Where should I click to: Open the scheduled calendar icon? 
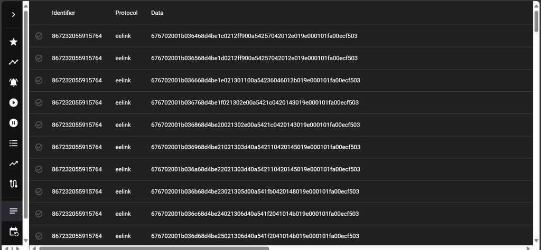tap(14, 232)
